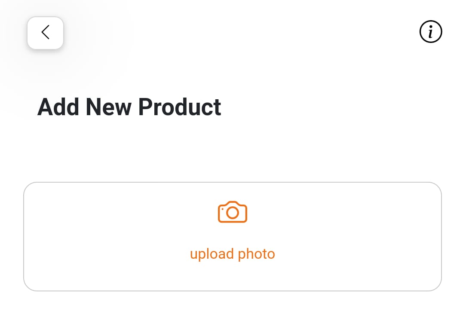The image size is (460, 309).
Task: Select the upload photo box area
Action: (232, 237)
